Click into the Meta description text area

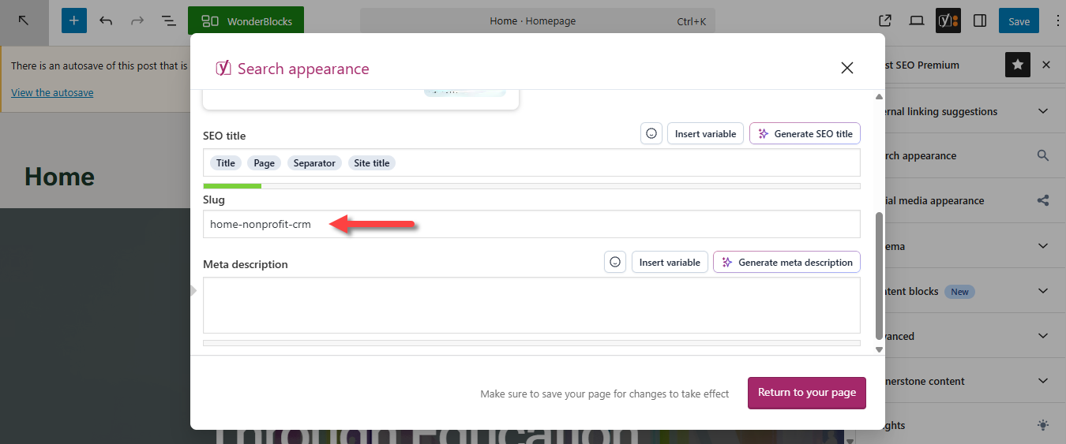tap(531, 305)
